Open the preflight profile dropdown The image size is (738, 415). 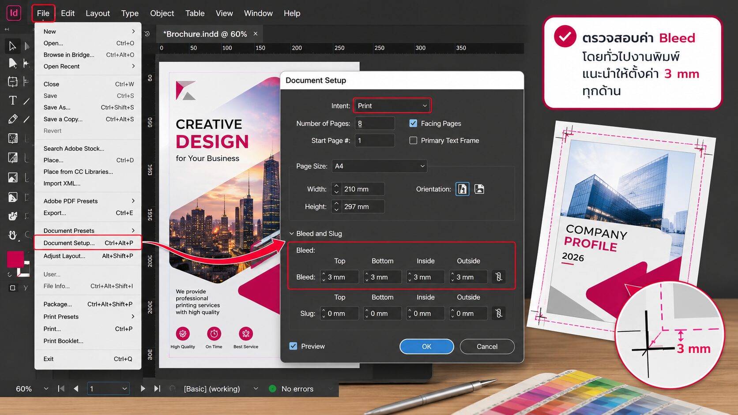[256, 389]
